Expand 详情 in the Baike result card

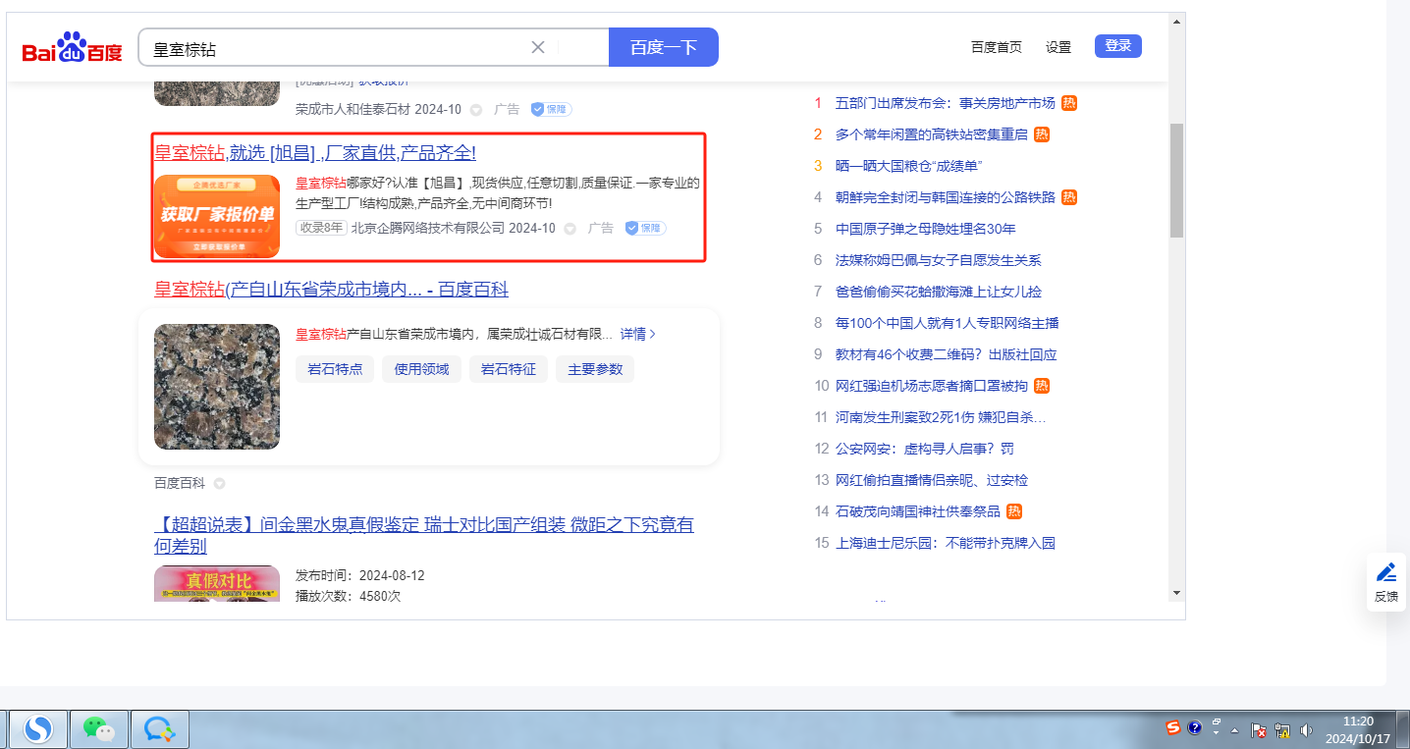[637, 334]
